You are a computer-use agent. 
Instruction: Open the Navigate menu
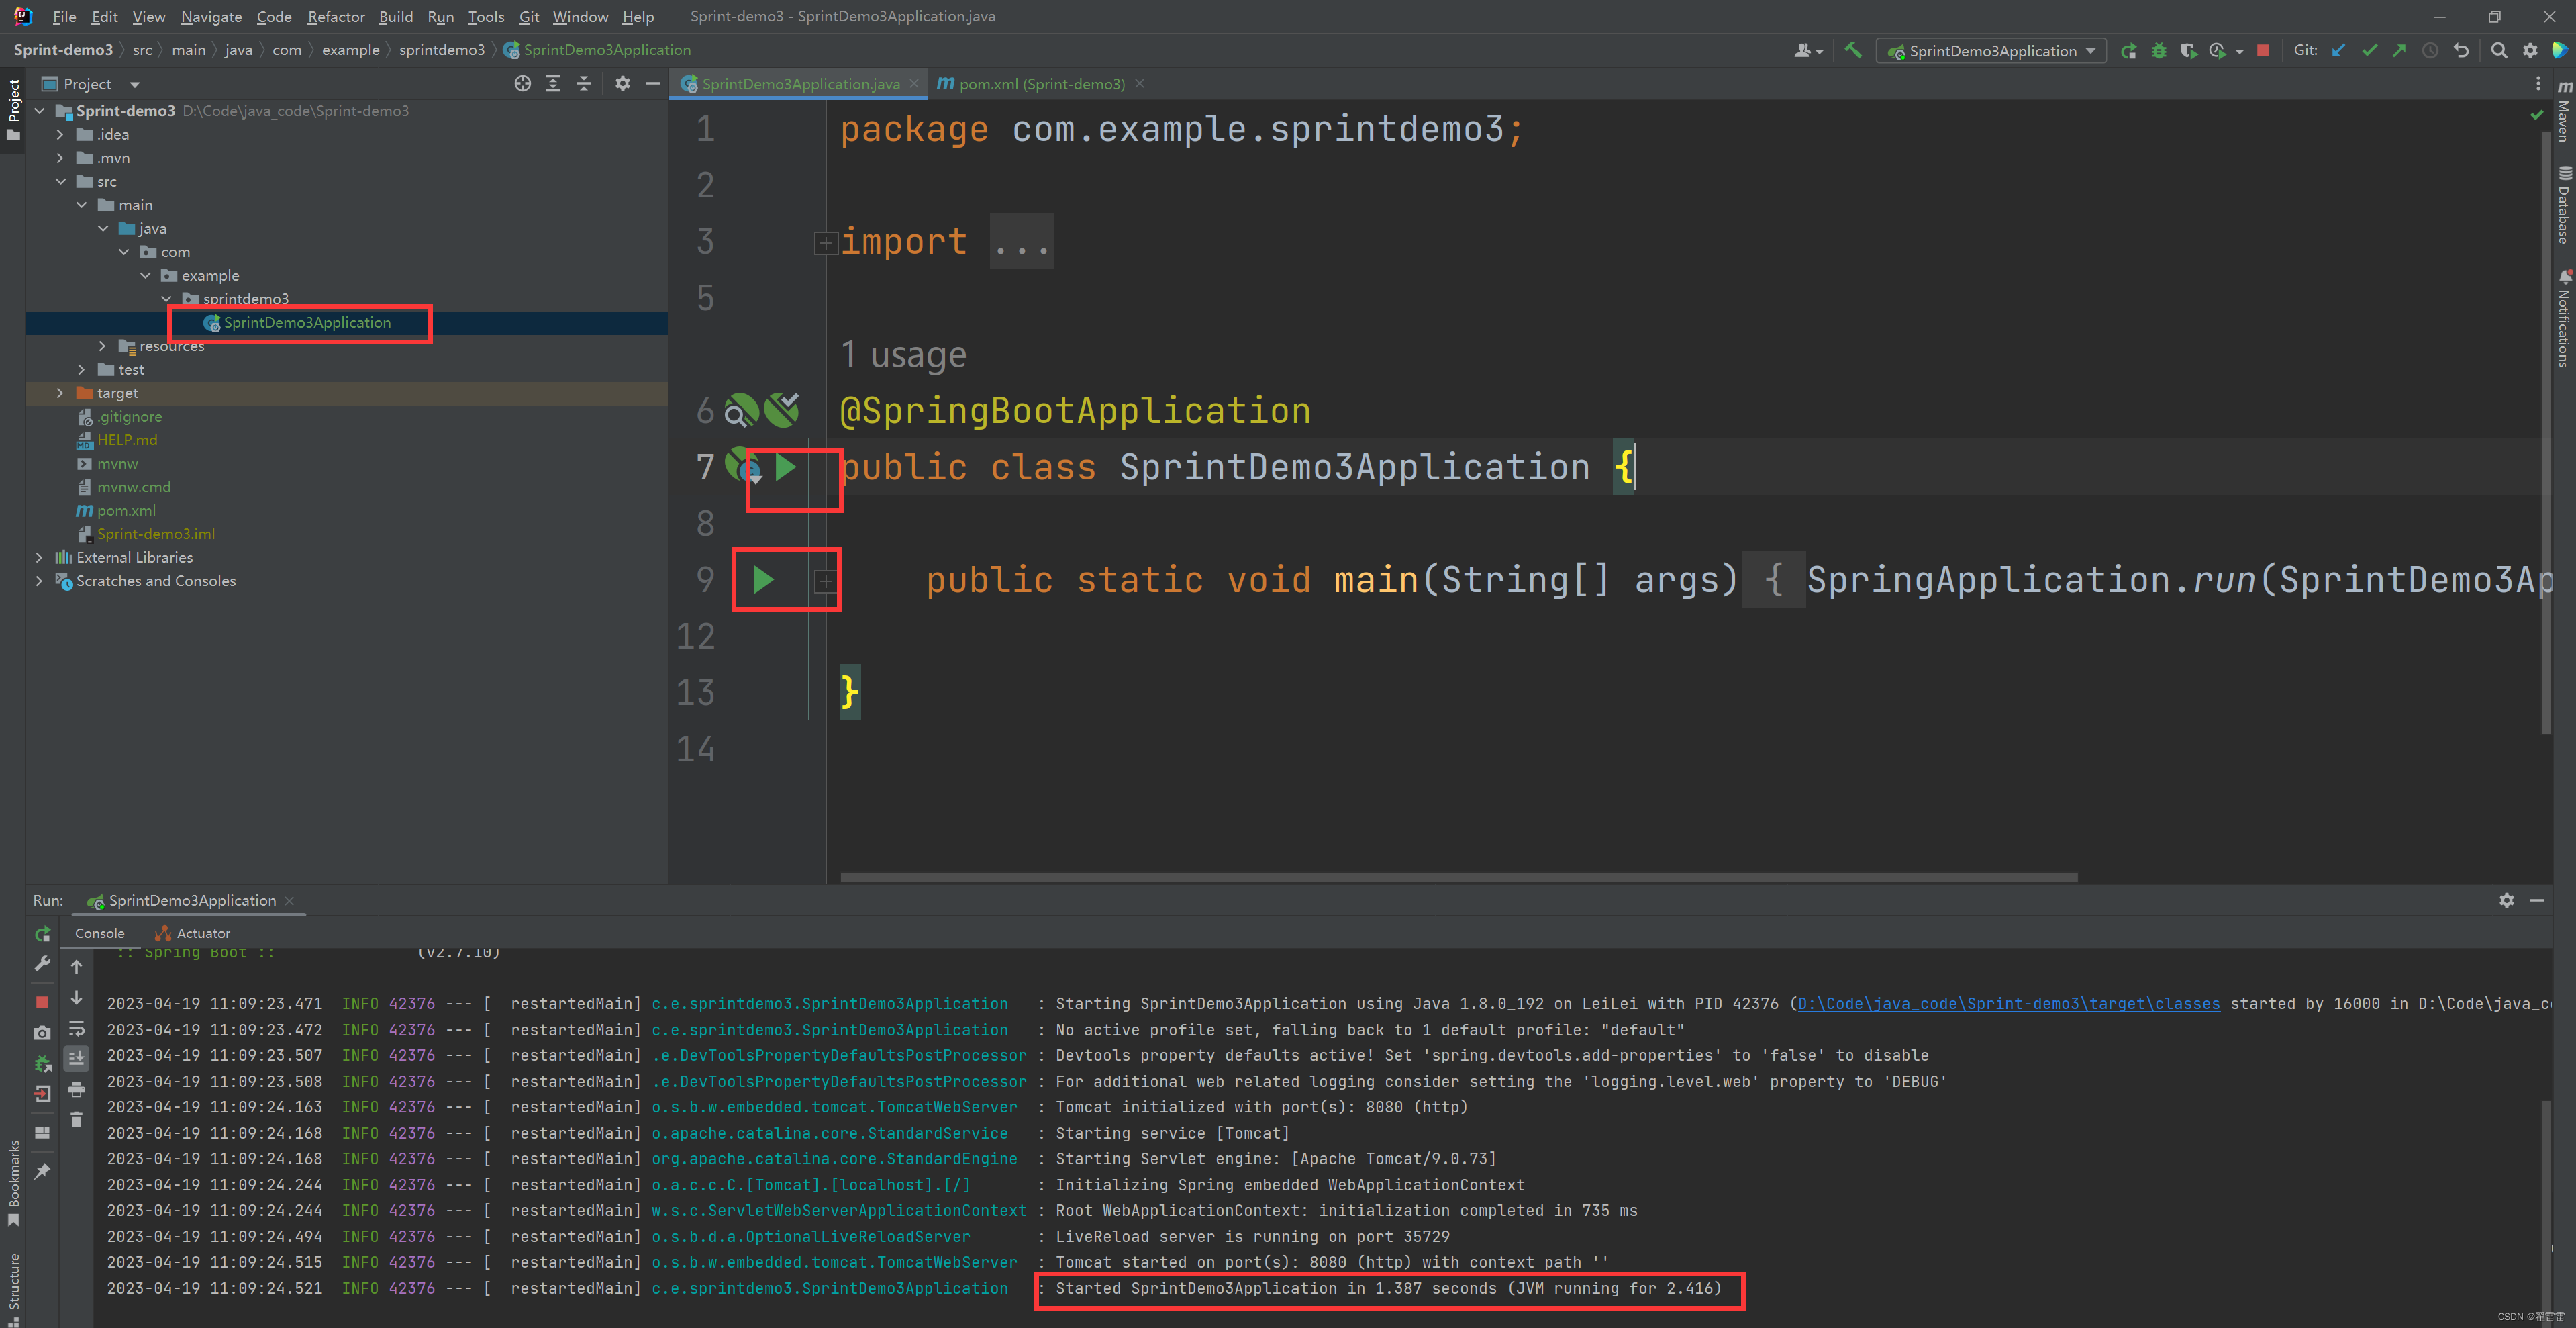coord(211,16)
